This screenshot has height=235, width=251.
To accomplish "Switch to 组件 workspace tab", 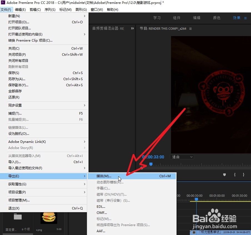I will coord(177,18).
